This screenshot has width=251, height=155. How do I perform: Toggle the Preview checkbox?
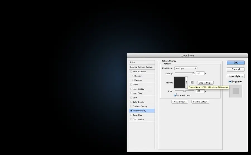[x=230, y=82]
